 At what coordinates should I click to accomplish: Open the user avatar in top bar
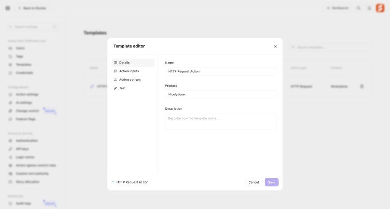[x=380, y=8]
